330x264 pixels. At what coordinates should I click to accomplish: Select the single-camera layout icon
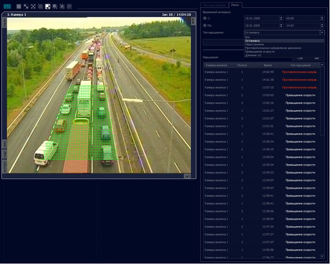(x=19, y=6)
